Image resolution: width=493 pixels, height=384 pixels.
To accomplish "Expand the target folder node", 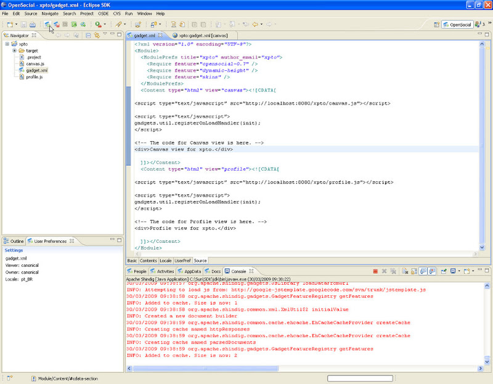I will click(x=14, y=51).
